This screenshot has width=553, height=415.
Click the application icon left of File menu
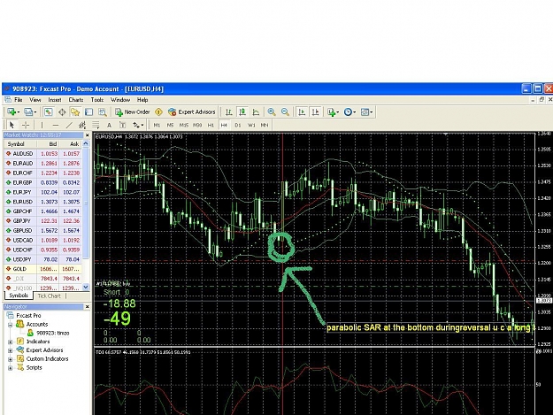[x=8, y=100]
